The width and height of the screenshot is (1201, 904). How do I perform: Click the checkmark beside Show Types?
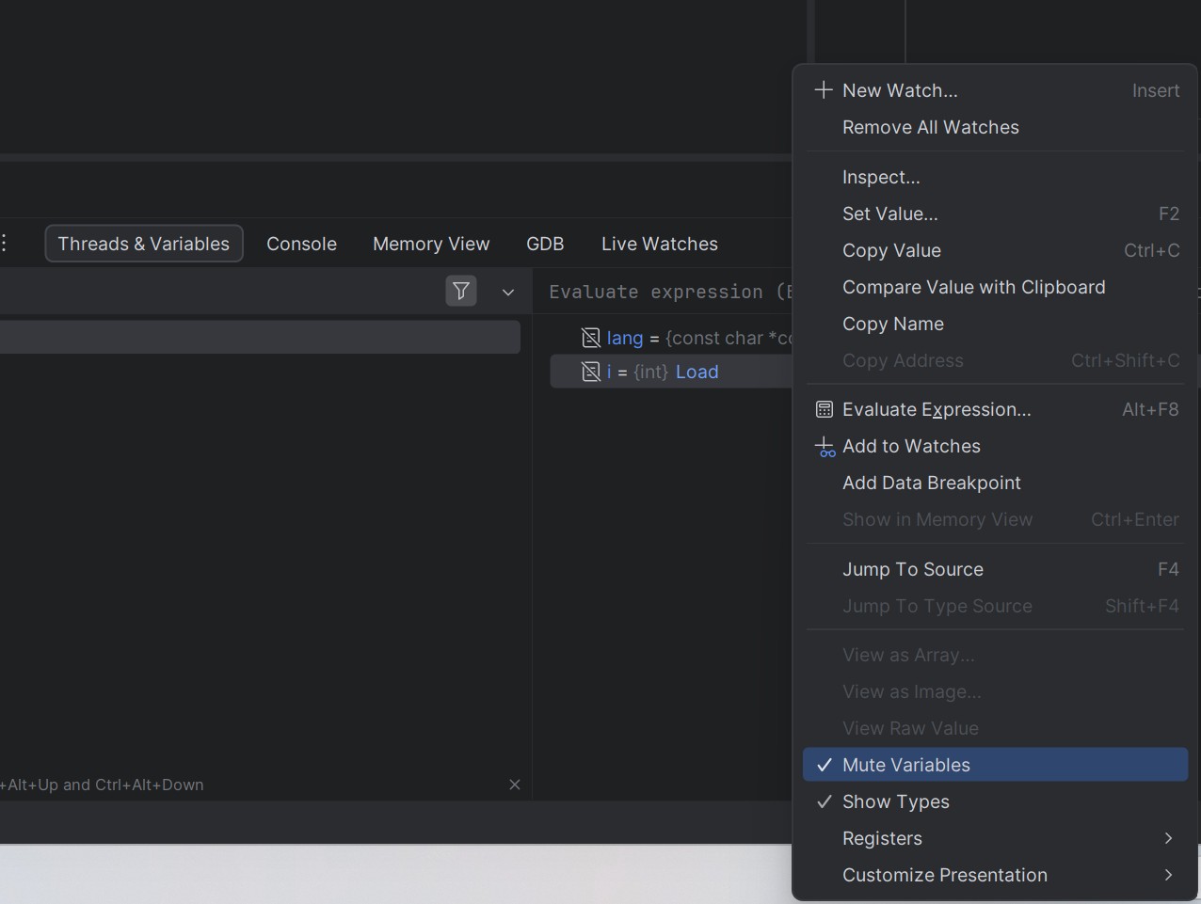pyautogui.click(x=825, y=801)
